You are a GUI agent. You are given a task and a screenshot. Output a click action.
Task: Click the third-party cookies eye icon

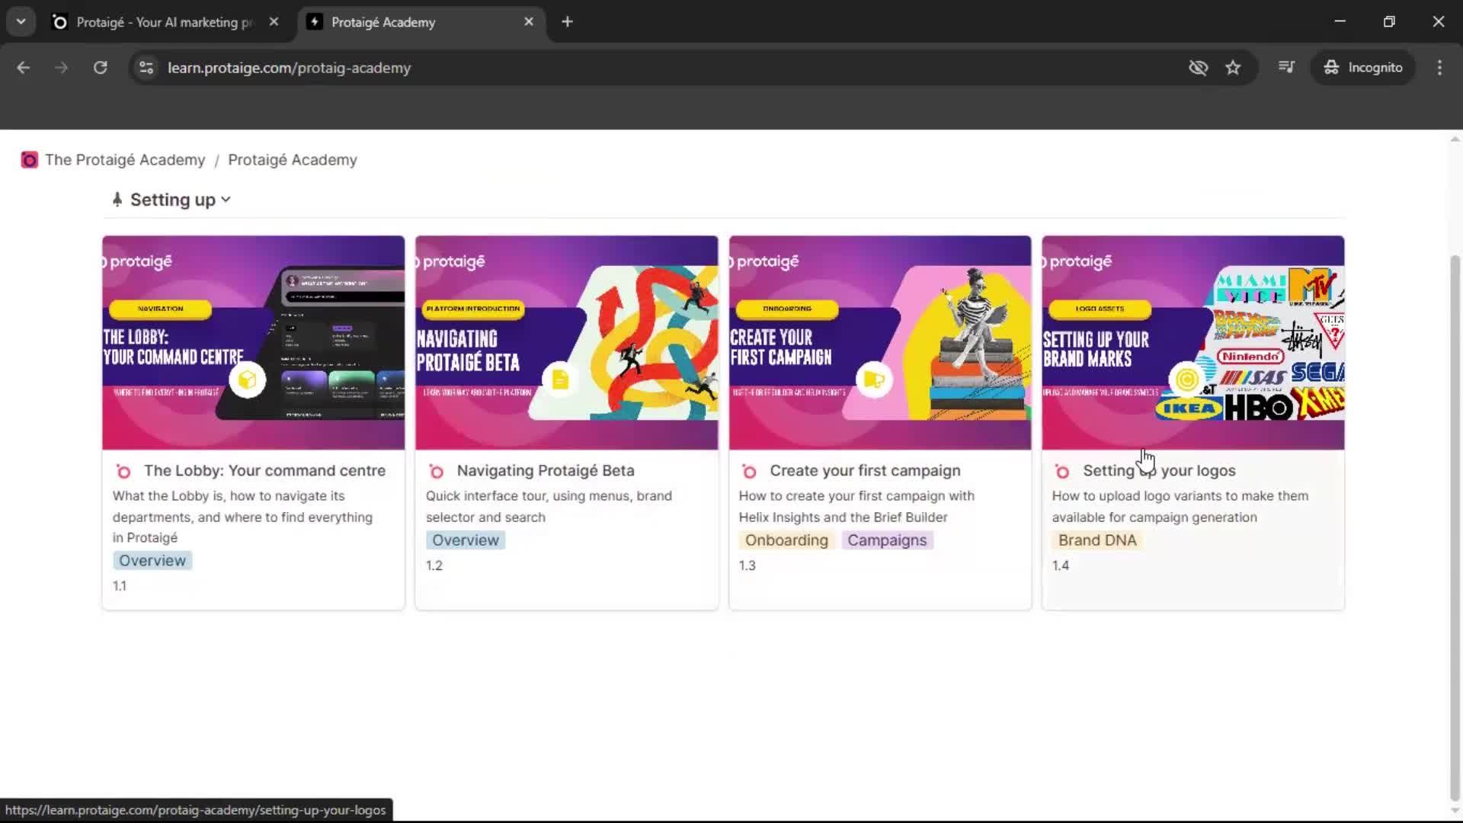[x=1198, y=68]
